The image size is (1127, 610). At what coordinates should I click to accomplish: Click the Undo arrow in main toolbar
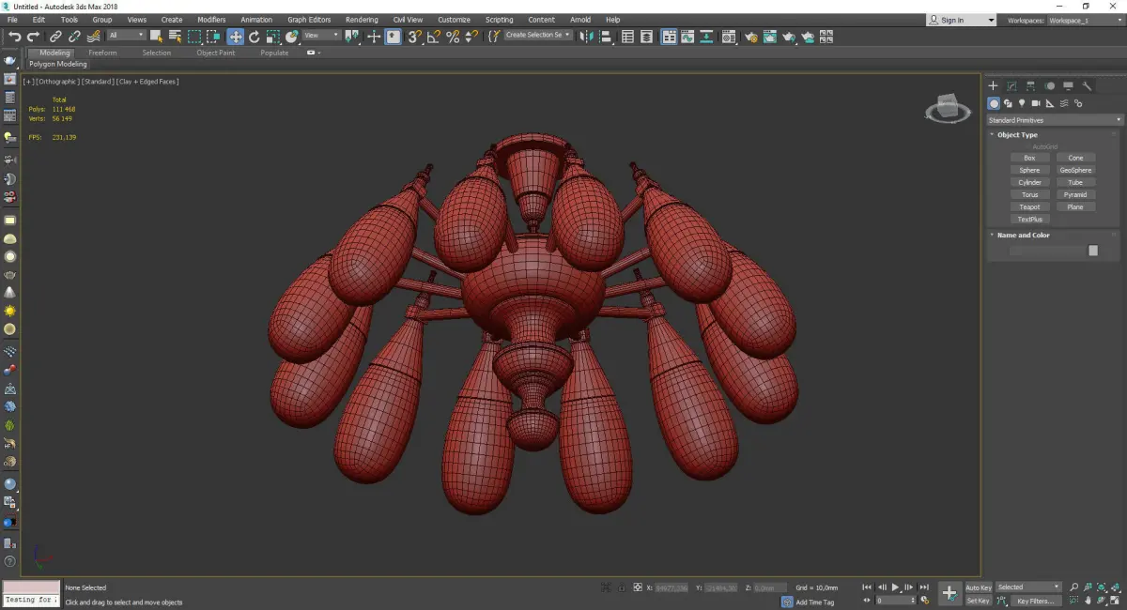coord(14,37)
